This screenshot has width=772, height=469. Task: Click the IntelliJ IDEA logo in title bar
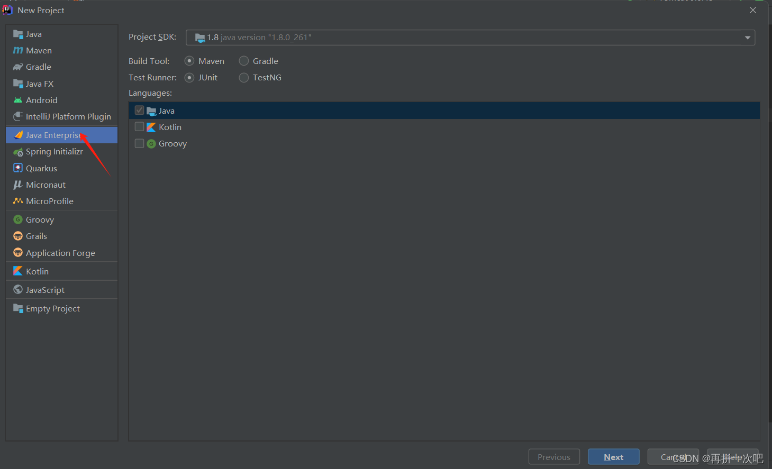point(7,10)
